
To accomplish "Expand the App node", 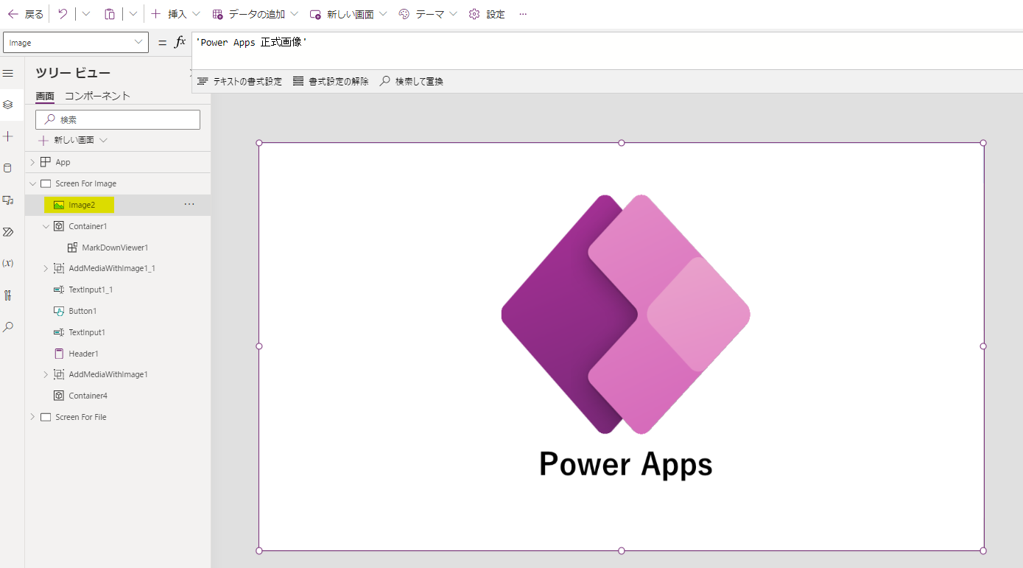I will click(x=32, y=162).
